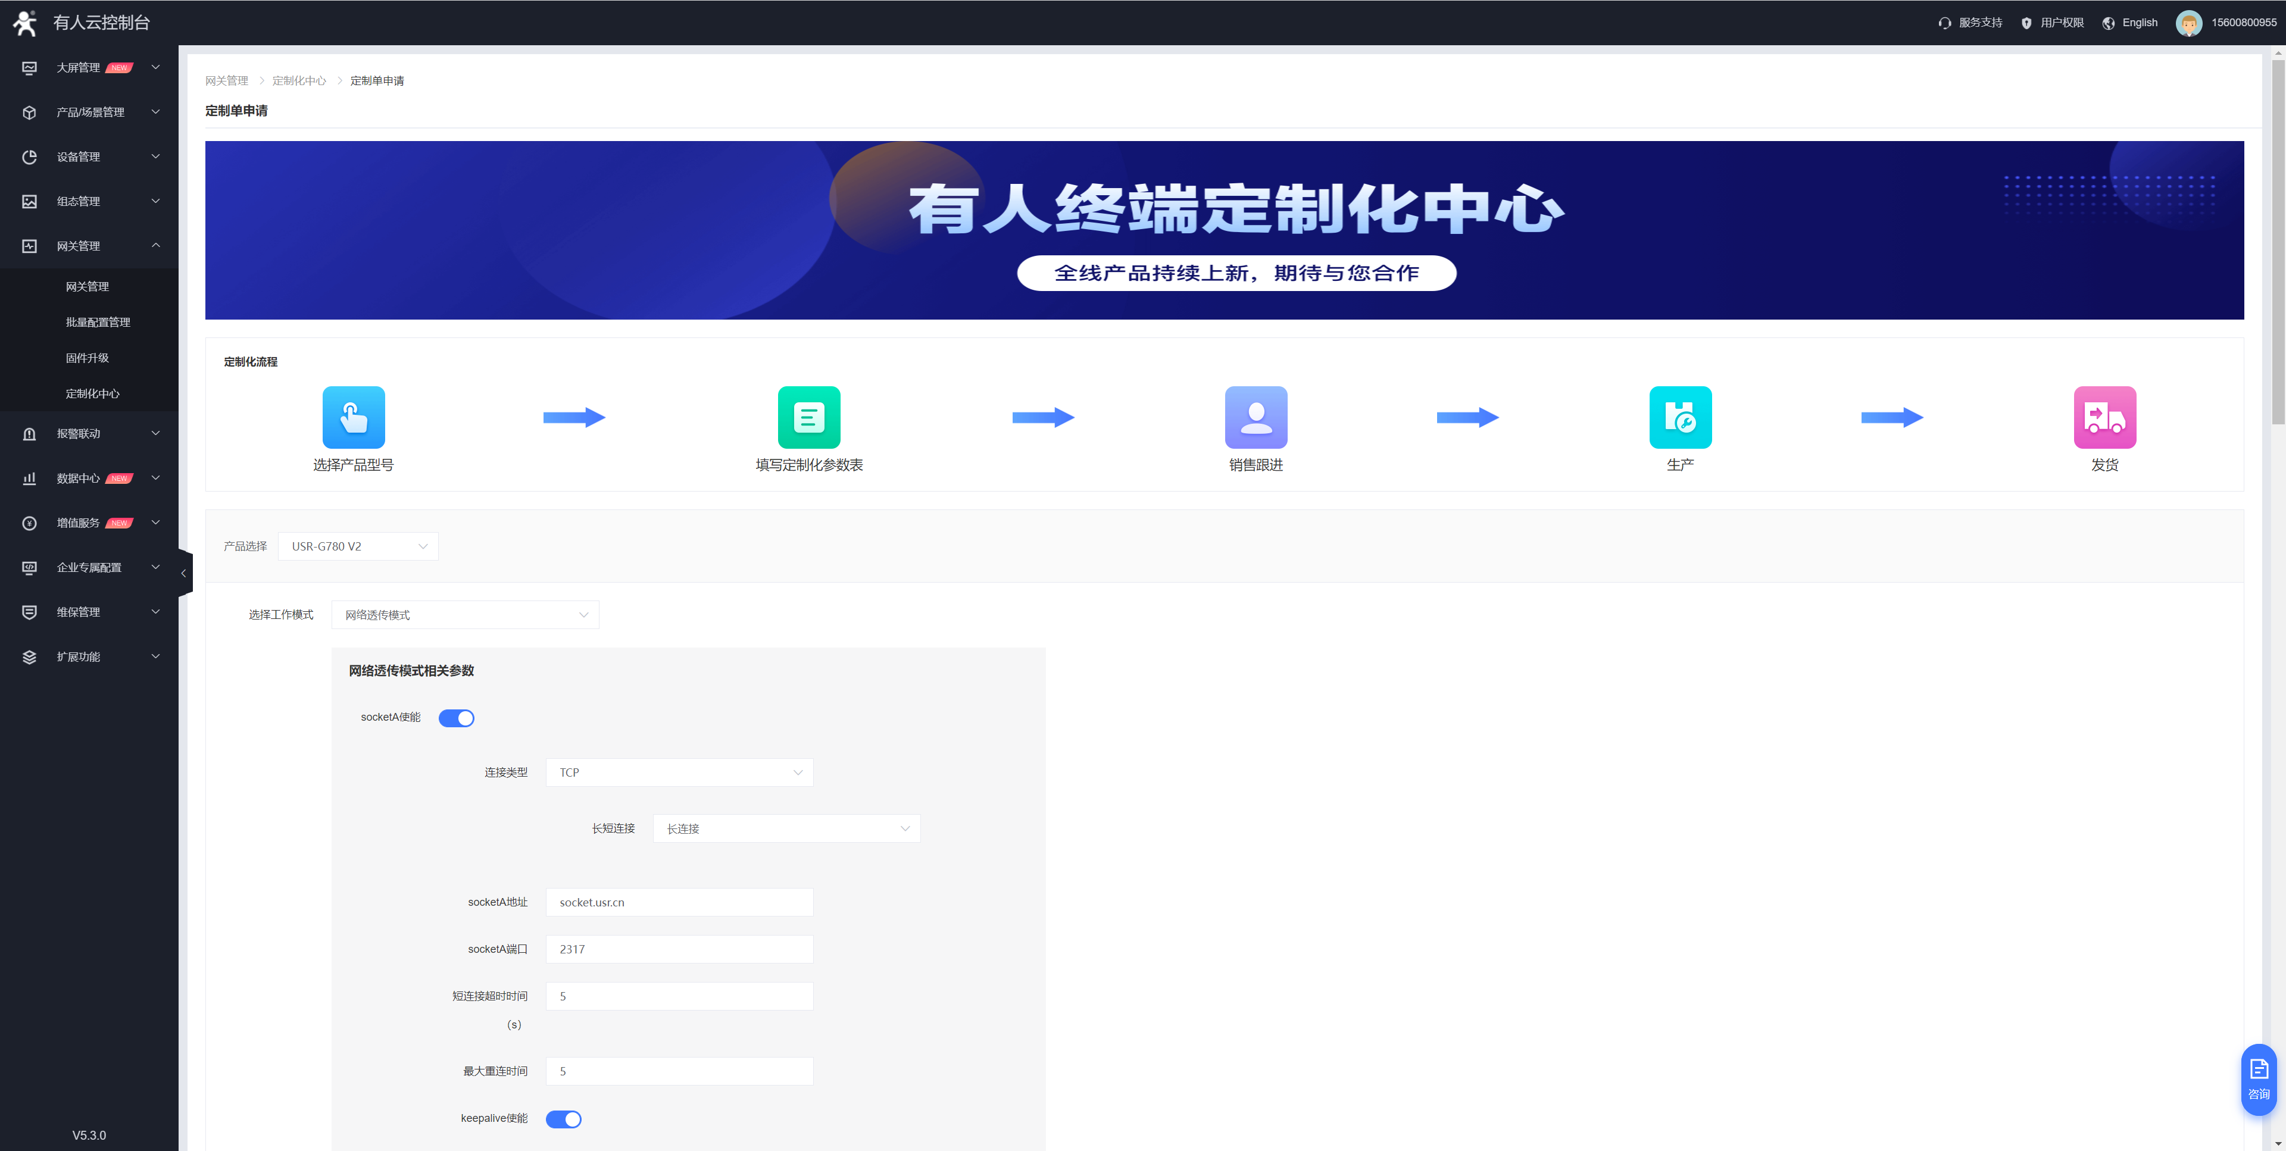Expand the 报警联动 menu chevron

pyautogui.click(x=156, y=434)
